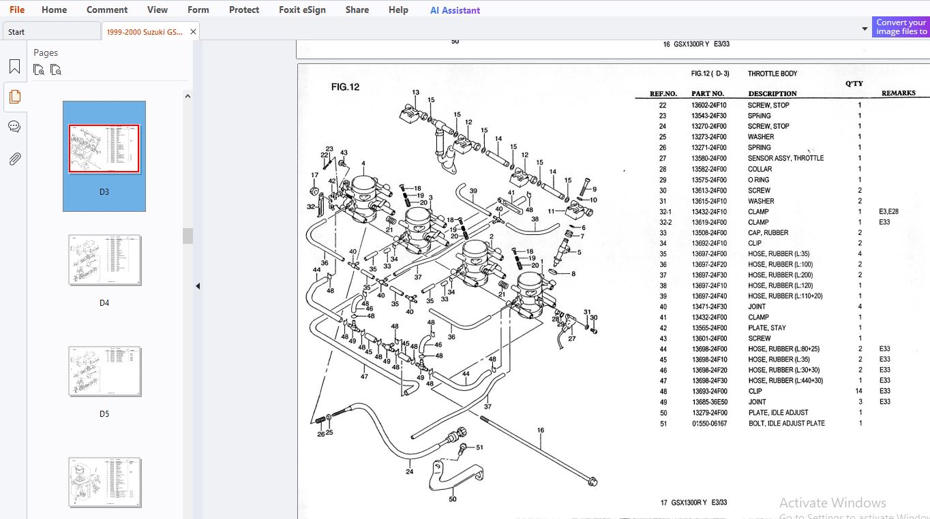Click HOSE, RUBBER (L:110+20) entry
Viewport: 930px width, 519px height.
[x=785, y=296]
